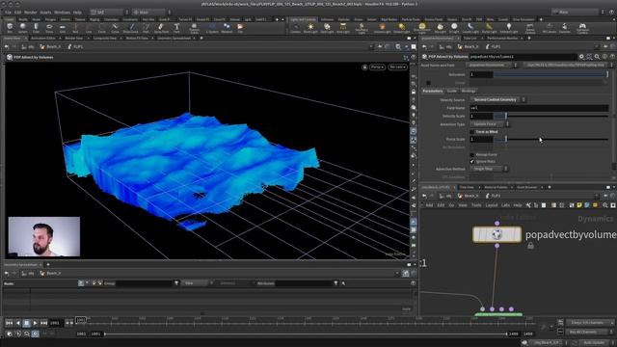This screenshot has width=617, height=347.
Task: Toggle Auto Update in status bar
Action: coord(594,343)
